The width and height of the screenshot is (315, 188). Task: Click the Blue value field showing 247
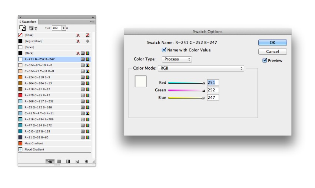[213, 97]
